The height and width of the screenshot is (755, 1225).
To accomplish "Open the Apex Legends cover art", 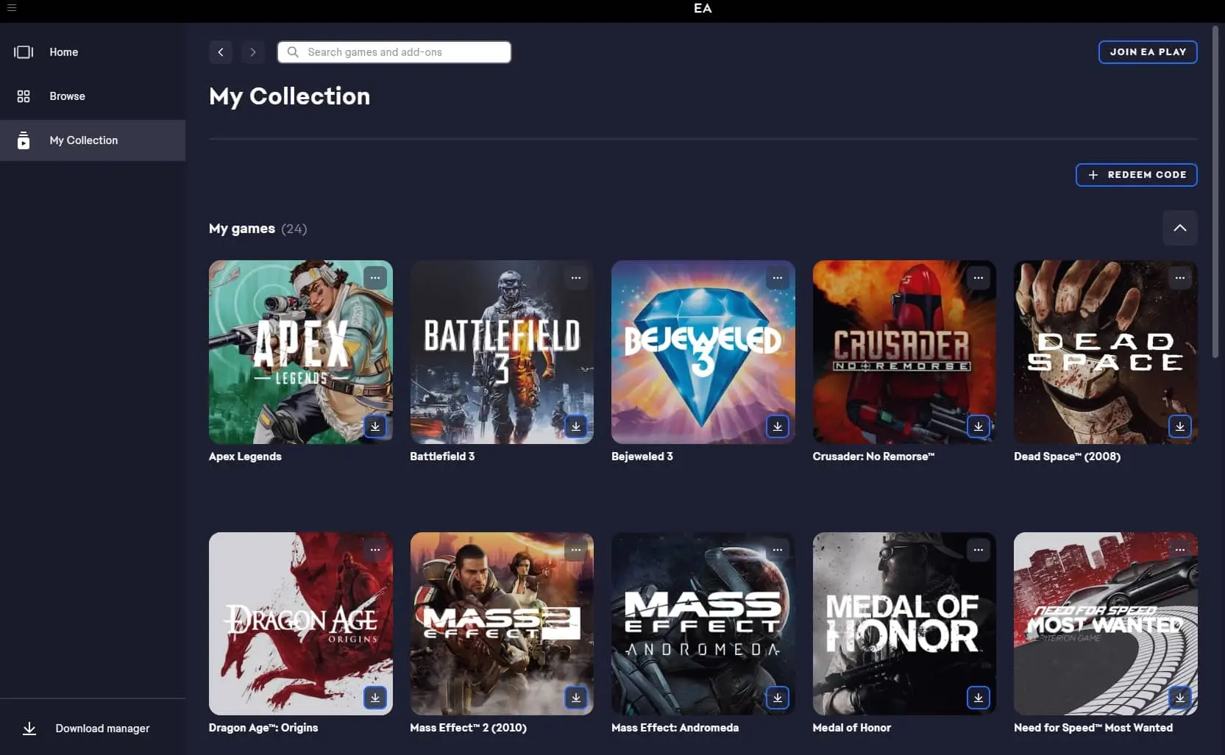I will [x=301, y=352].
